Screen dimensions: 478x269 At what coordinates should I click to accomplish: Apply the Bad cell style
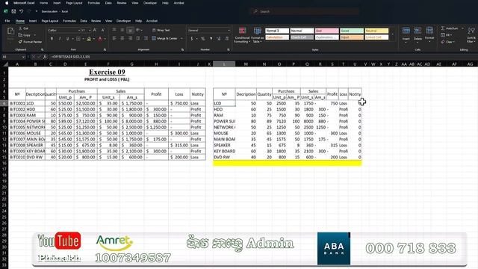(x=326, y=31)
